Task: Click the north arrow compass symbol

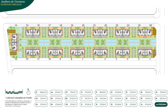Action: coord(29,92)
